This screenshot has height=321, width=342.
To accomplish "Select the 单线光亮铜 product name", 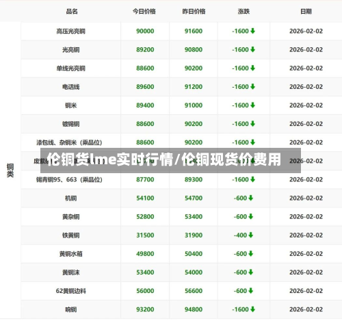I will coord(71,68).
